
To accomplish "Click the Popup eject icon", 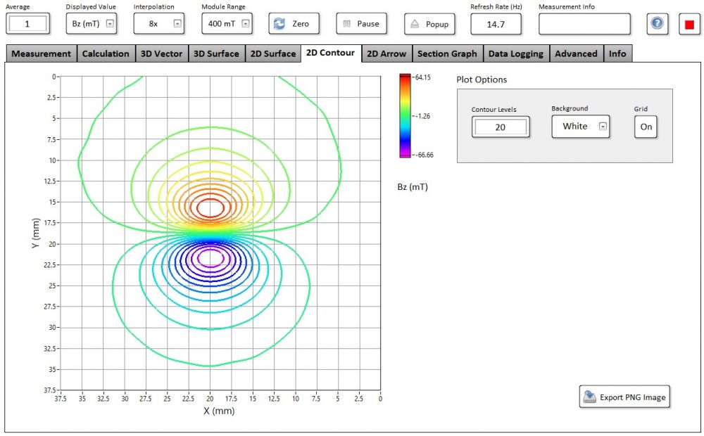I will tap(415, 24).
